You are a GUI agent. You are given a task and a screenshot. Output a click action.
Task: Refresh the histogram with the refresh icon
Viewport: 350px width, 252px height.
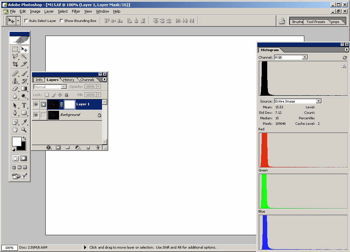pos(345,58)
